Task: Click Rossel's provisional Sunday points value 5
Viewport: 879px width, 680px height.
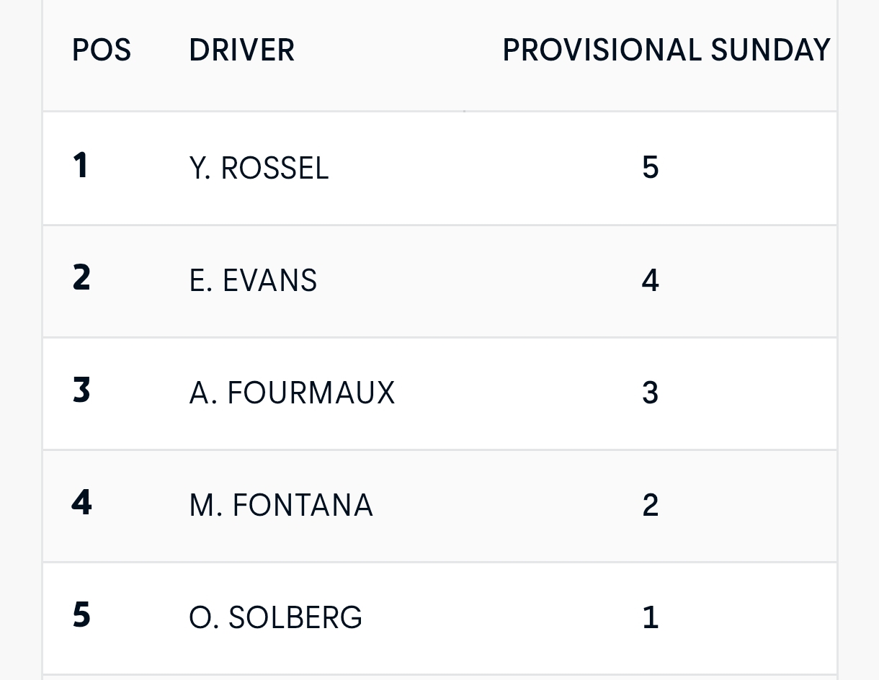Action: [650, 168]
